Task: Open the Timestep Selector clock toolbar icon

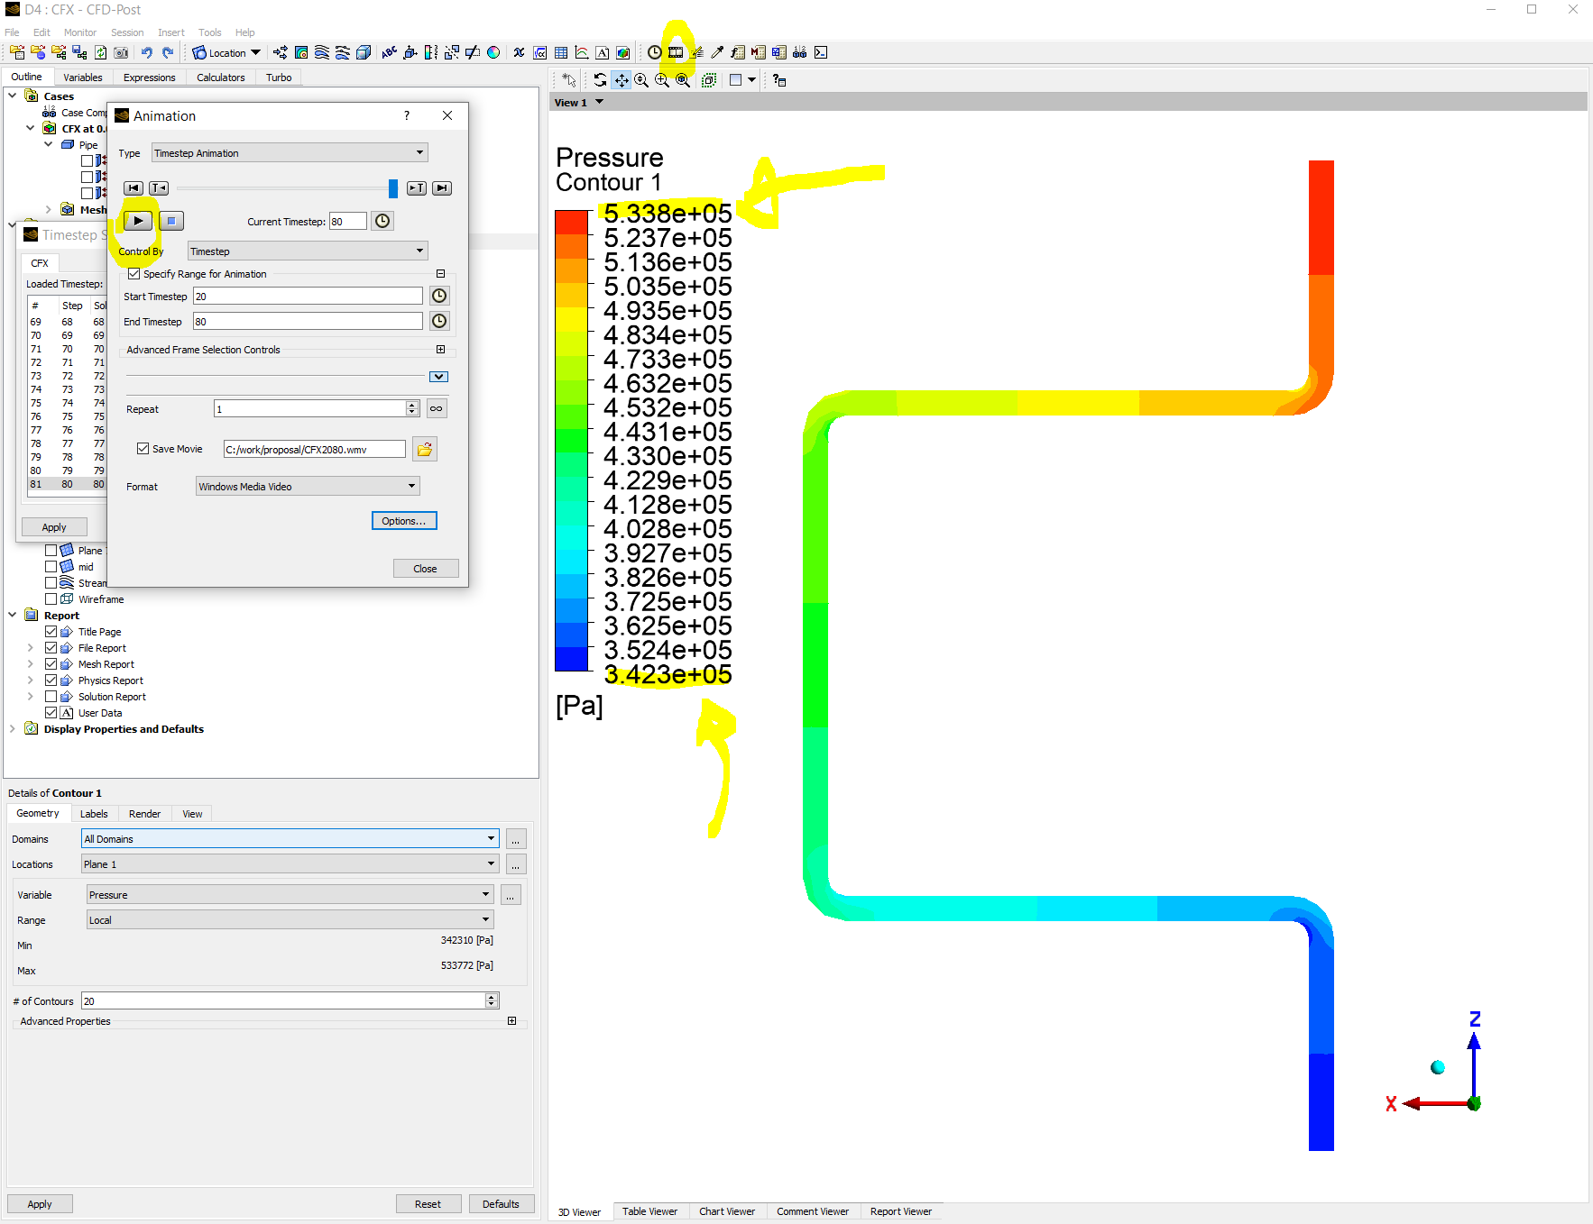Action: [655, 52]
